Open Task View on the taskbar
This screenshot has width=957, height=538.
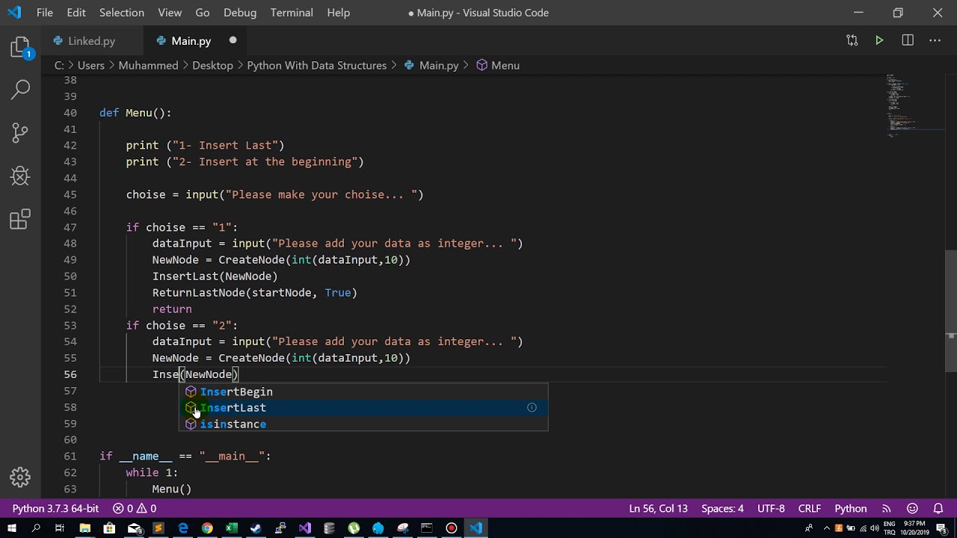click(60, 528)
